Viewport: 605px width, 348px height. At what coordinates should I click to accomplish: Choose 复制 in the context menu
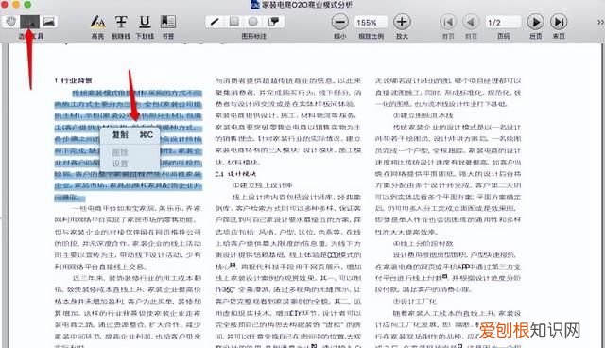tap(130, 135)
